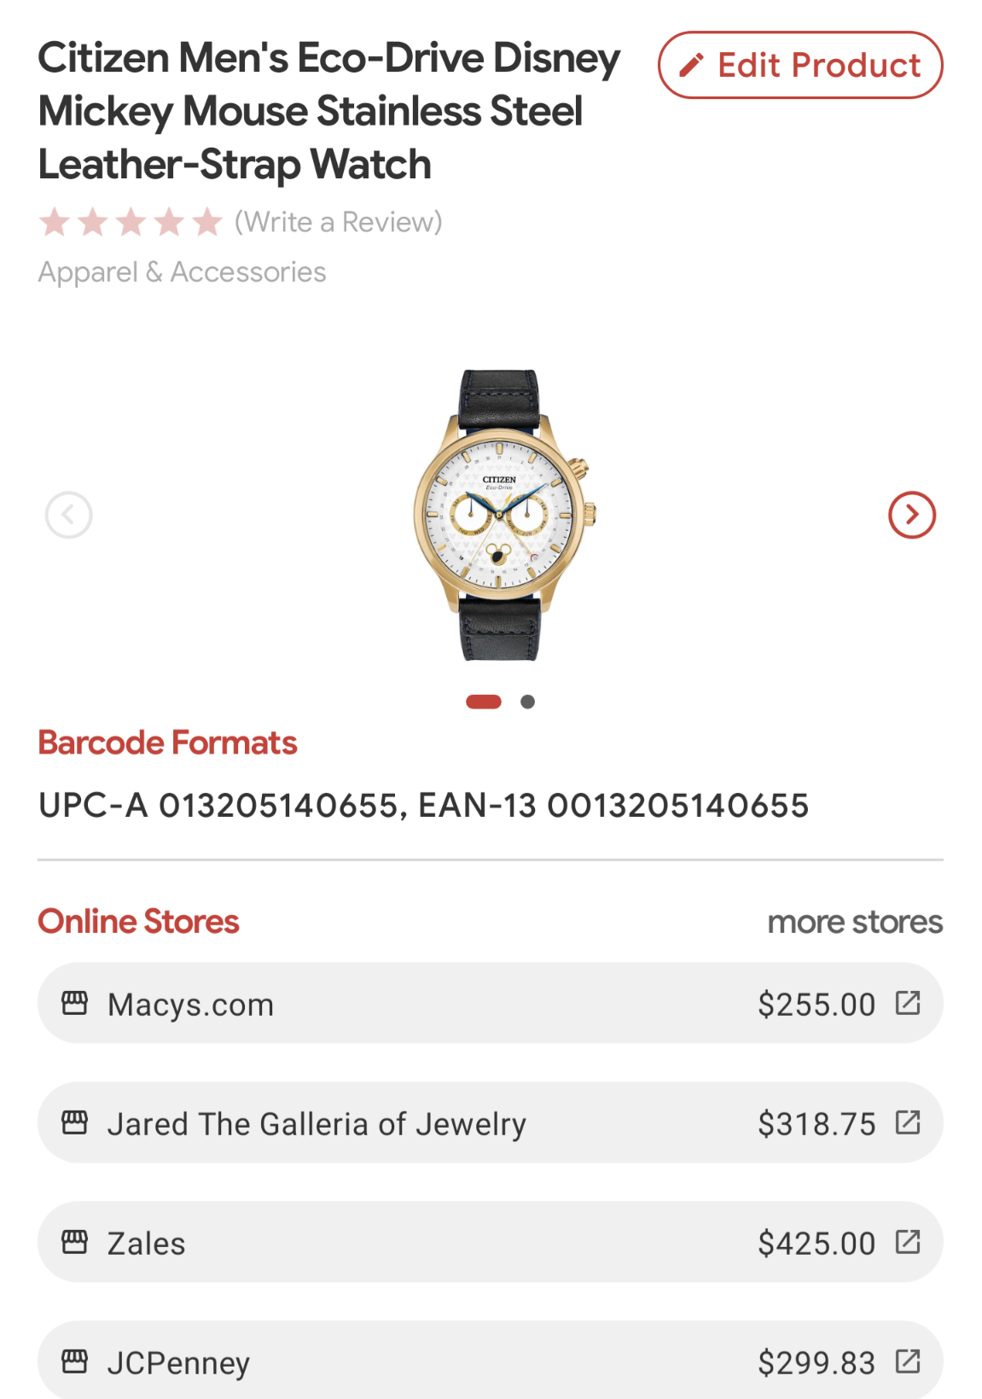This screenshot has height=1399, width=982.
Task: Open the more stores link
Action: pos(855,922)
